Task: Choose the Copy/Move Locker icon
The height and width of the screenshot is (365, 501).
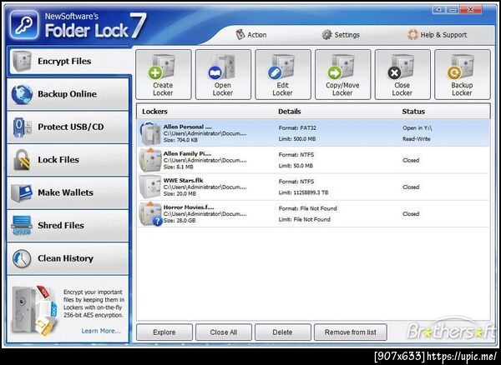Action: coord(342,74)
